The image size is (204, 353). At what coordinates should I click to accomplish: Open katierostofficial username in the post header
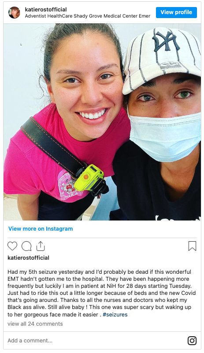[x=46, y=9]
